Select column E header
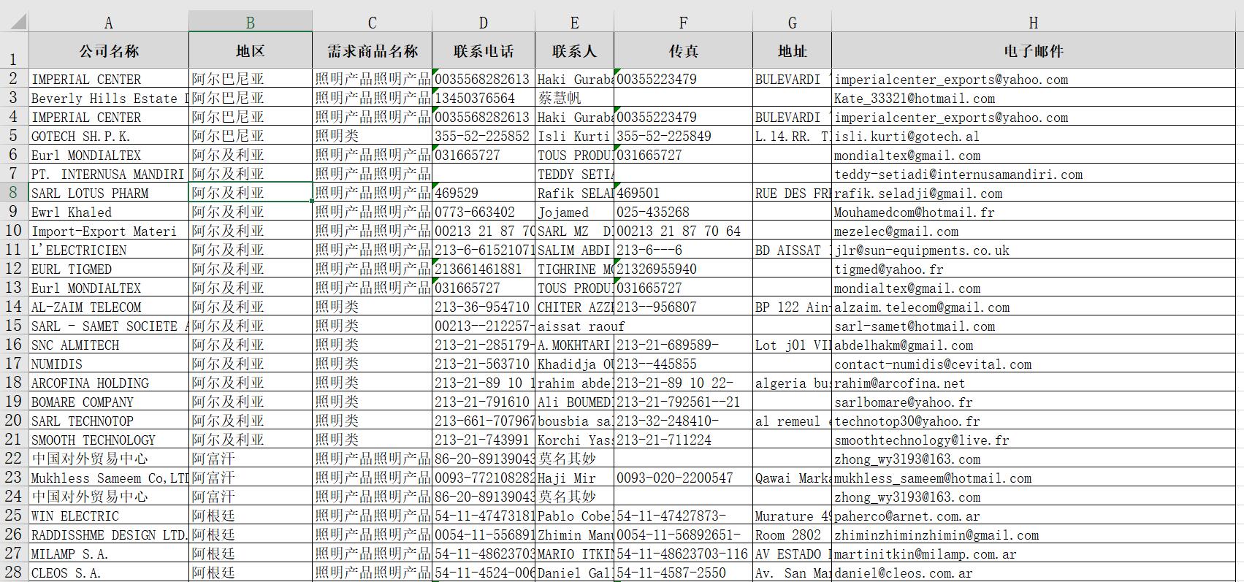 pyautogui.click(x=574, y=22)
